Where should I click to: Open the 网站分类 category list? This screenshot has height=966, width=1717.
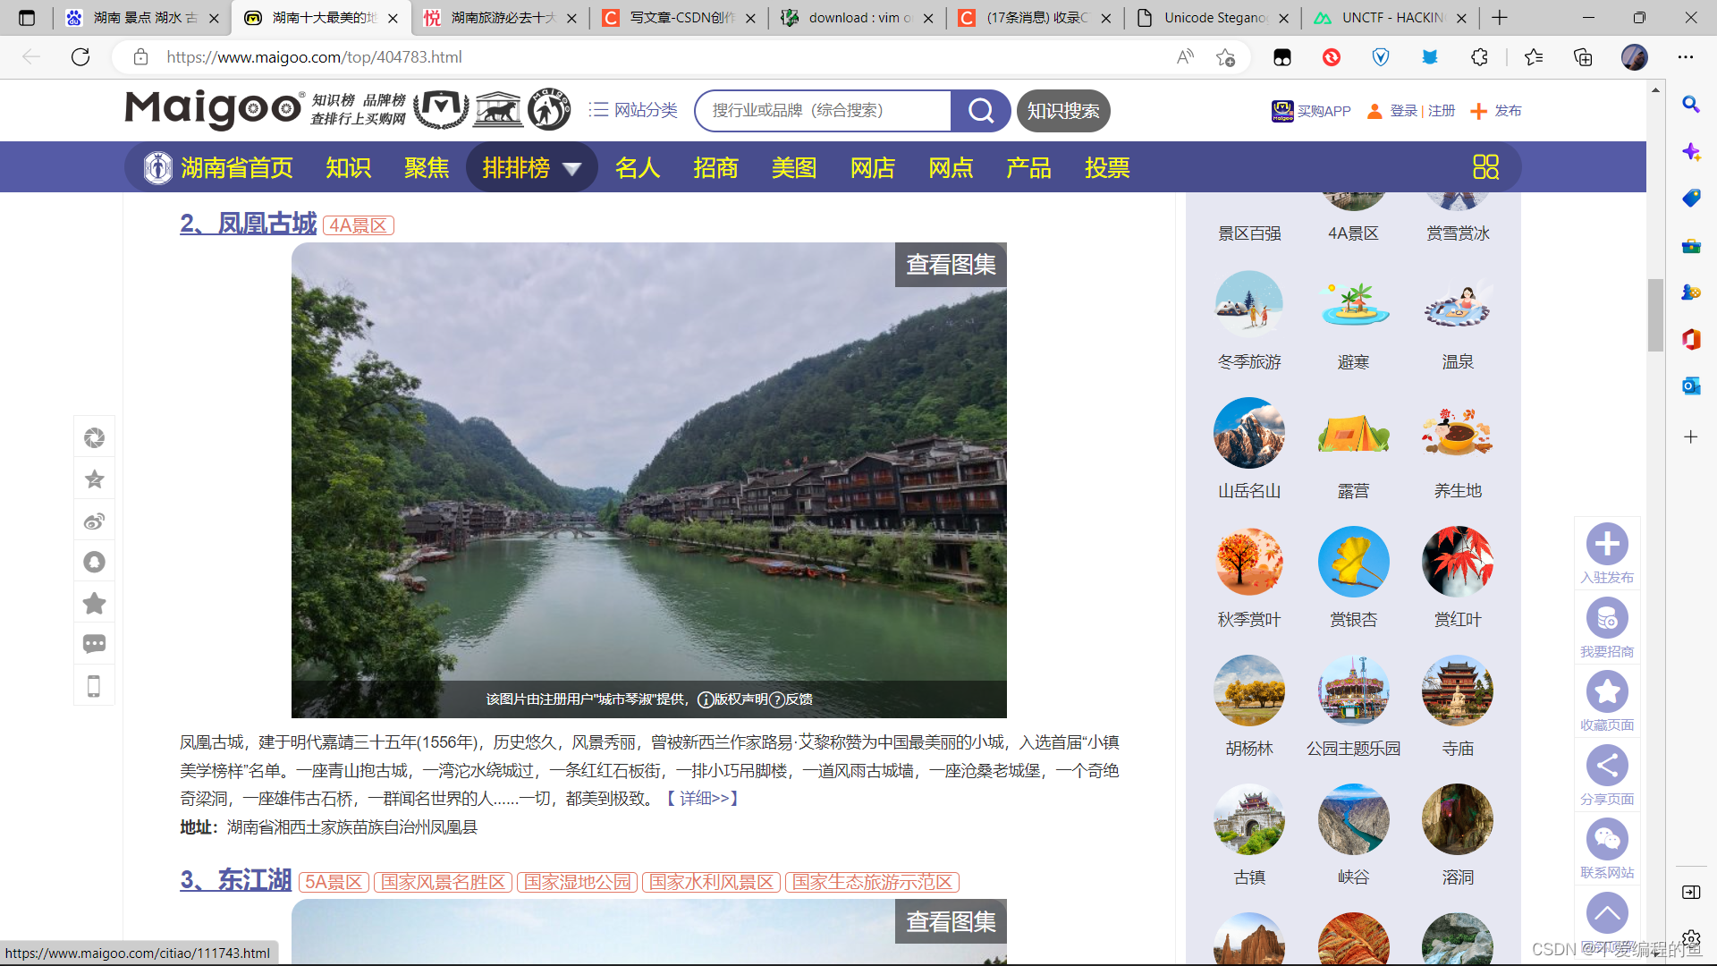click(x=644, y=110)
